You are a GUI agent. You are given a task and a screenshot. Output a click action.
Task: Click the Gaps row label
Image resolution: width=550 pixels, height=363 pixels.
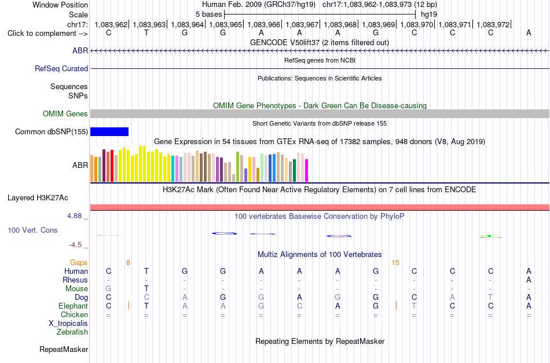point(79,262)
